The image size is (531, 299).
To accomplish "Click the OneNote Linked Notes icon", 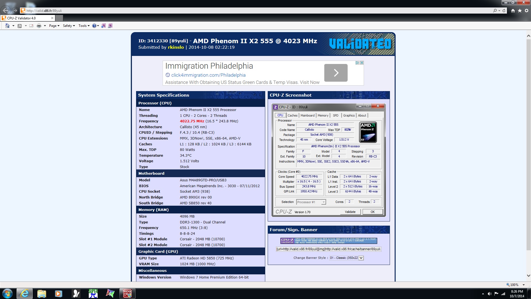I will click(x=110, y=26).
